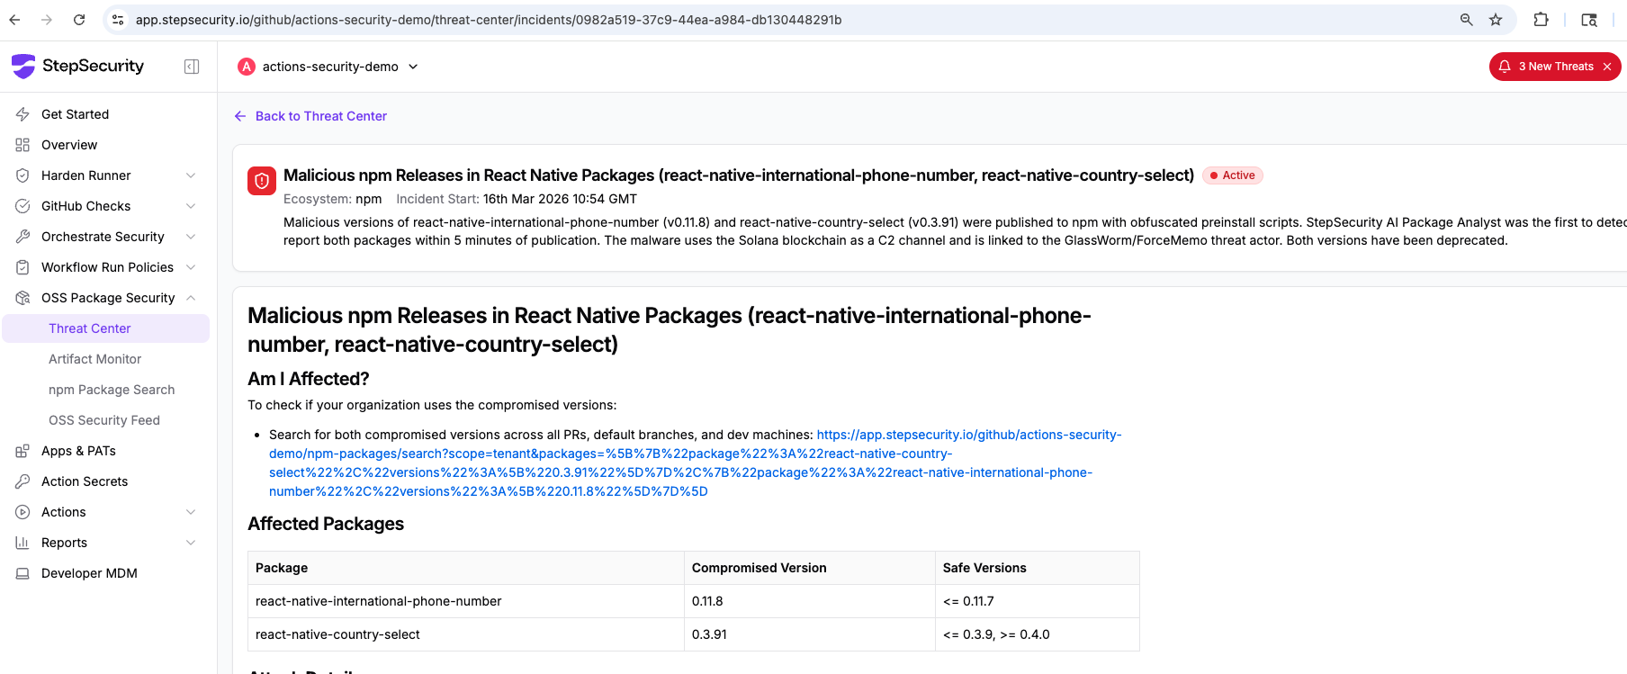
Task: Expand the Actions section chevron
Action: coord(191,512)
